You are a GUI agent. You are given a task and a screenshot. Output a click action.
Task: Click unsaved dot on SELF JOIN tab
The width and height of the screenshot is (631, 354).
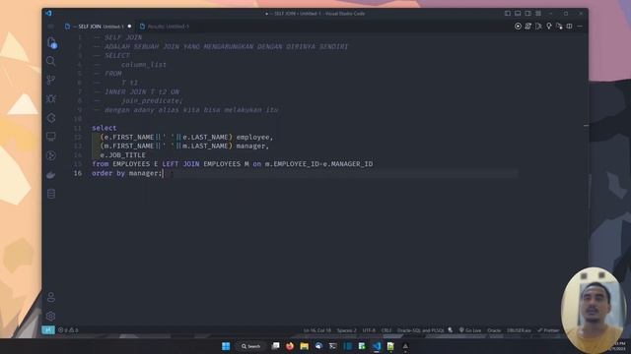point(129,27)
